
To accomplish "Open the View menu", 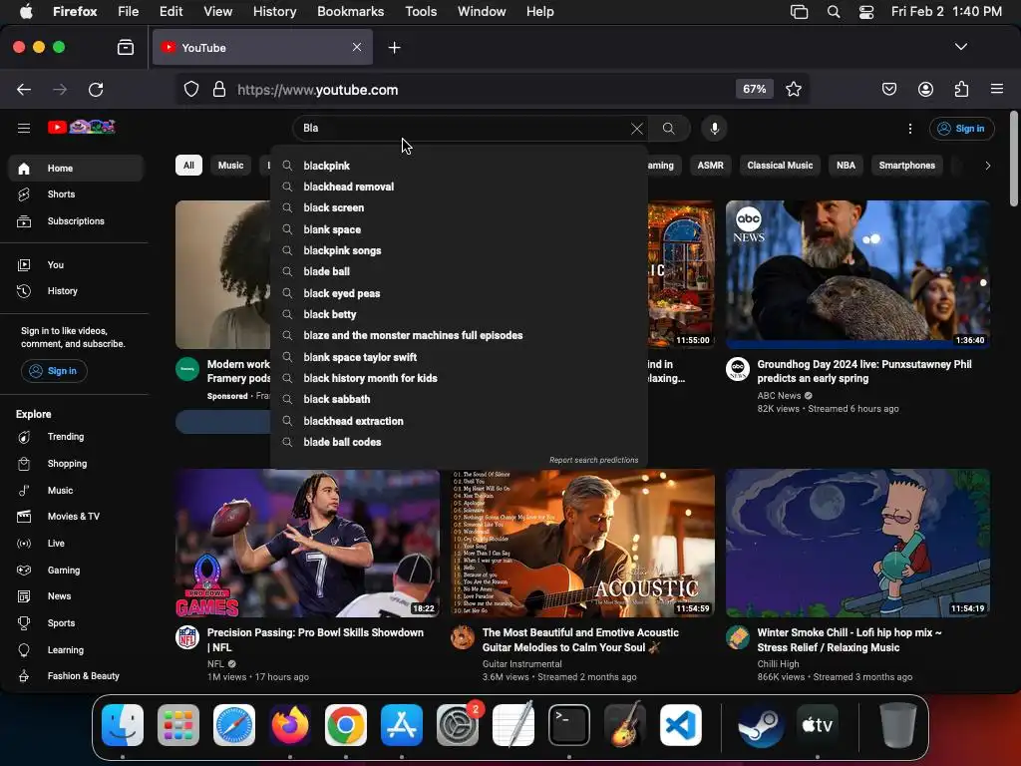I will click(x=217, y=12).
